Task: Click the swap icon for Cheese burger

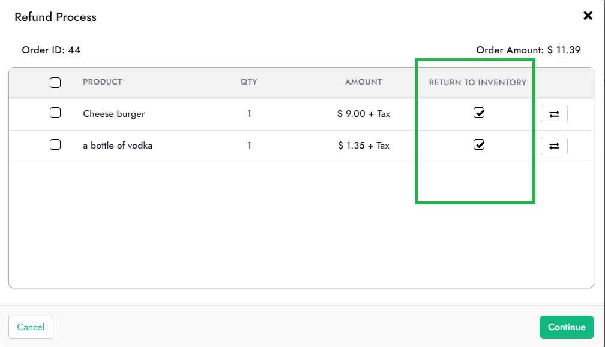Action: [x=554, y=114]
